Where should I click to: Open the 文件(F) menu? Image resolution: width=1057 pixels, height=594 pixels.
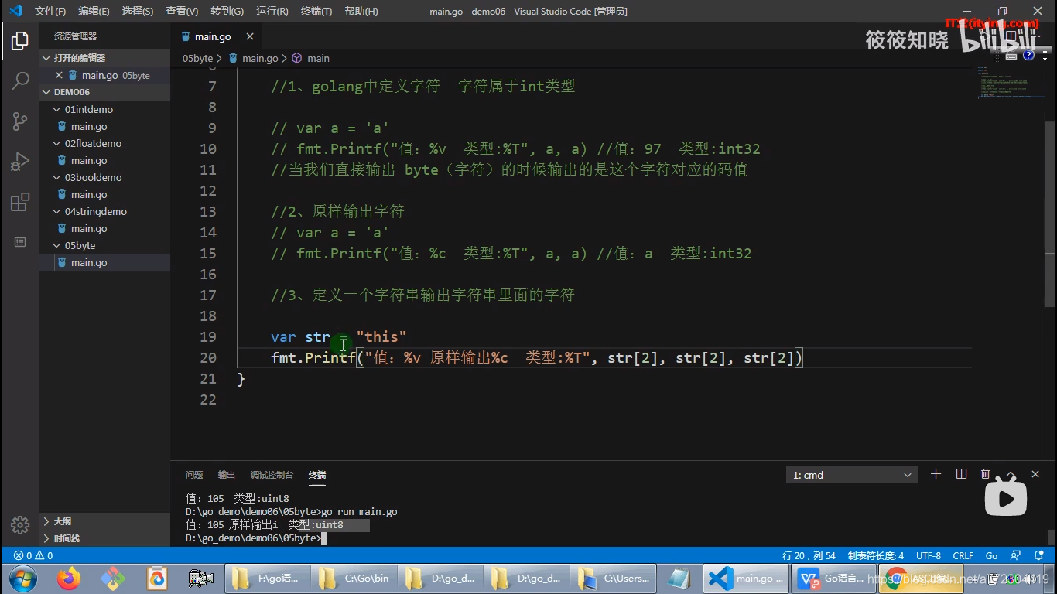pyautogui.click(x=50, y=11)
